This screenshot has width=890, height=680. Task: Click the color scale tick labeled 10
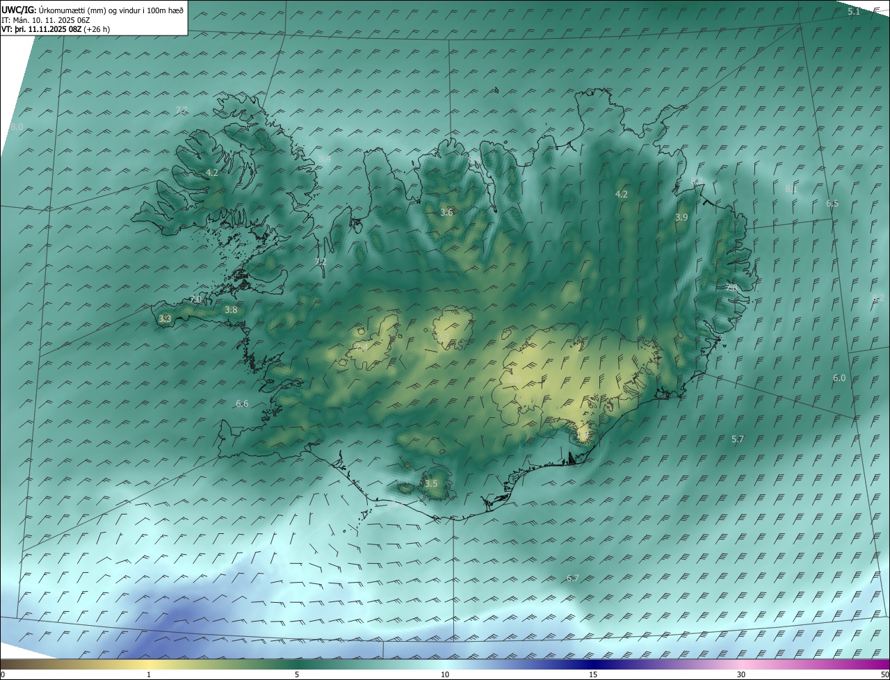click(x=445, y=674)
